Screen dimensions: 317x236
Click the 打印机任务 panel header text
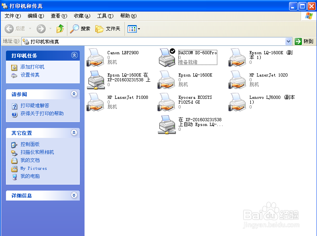coord(24,56)
